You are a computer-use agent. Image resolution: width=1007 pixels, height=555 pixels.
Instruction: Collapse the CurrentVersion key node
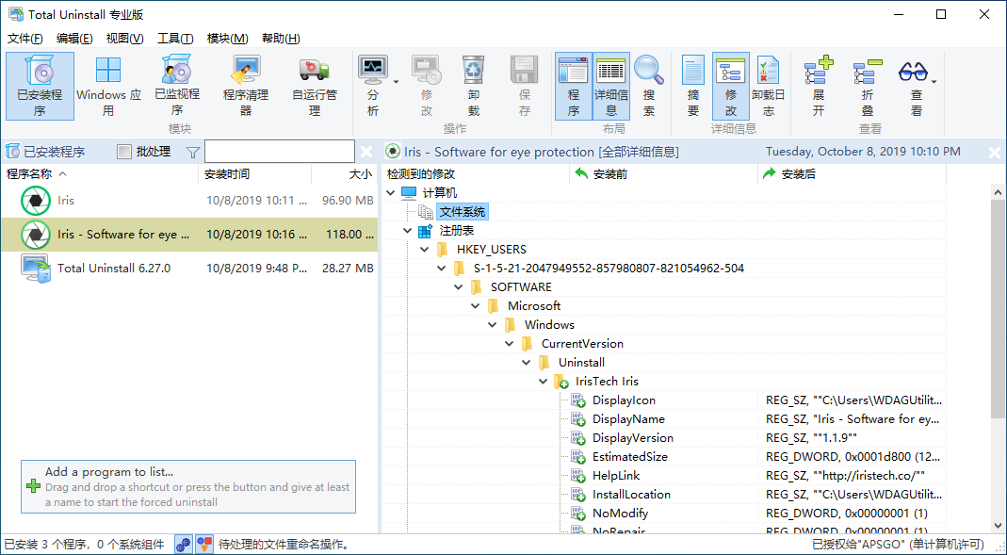pos(510,344)
